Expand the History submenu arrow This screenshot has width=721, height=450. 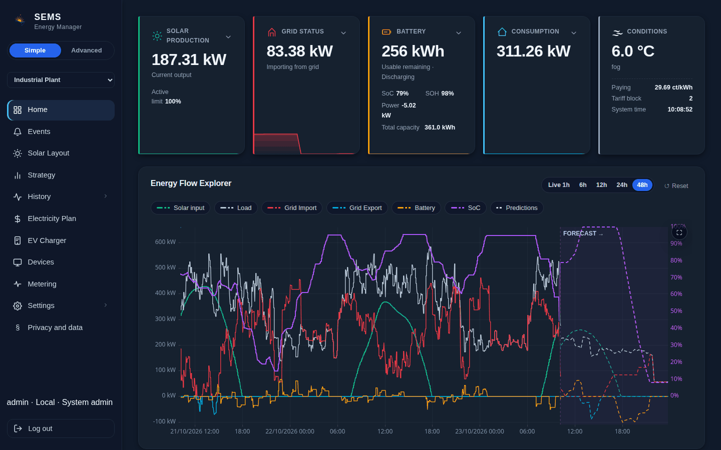(x=106, y=196)
